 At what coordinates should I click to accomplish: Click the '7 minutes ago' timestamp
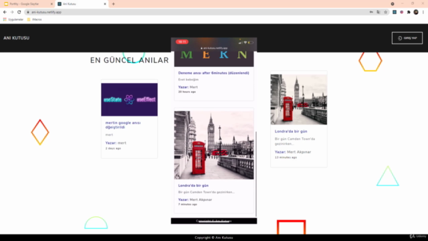point(187,204)
